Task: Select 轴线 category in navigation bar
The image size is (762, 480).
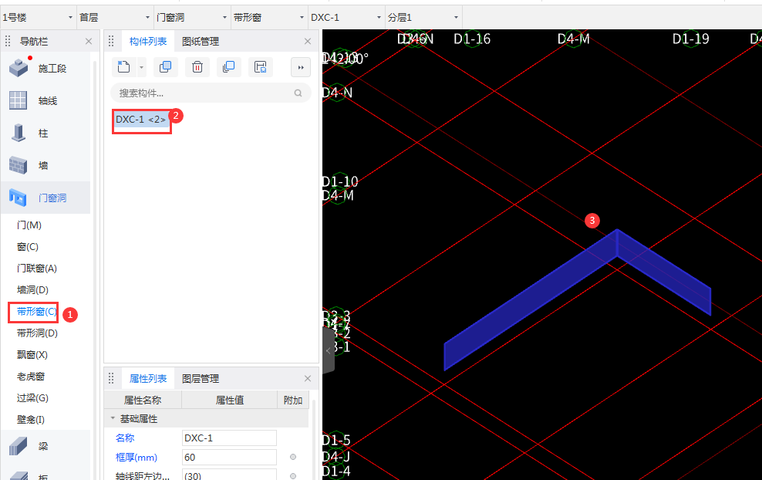Action: tap(46, 100)
